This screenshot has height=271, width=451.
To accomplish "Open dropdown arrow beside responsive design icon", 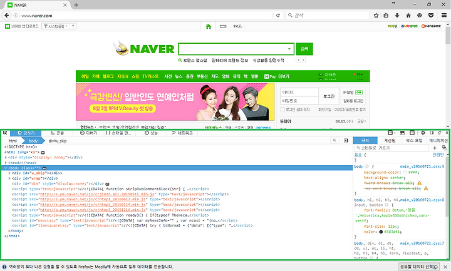I will [395, 133].
